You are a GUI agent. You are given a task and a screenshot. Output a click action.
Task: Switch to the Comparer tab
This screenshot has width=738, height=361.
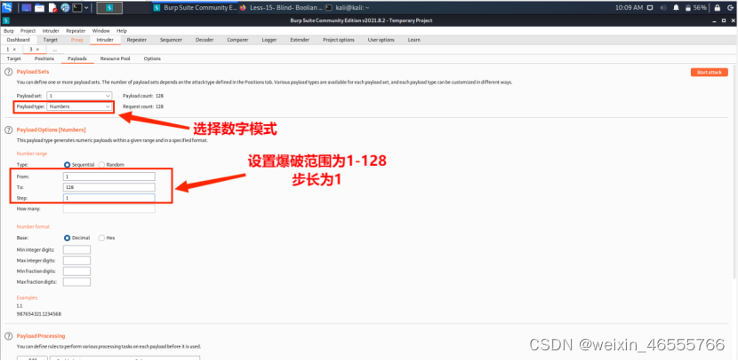pos(237,40)
